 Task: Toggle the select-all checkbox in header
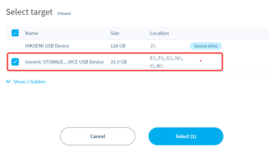tap(15, 33)
